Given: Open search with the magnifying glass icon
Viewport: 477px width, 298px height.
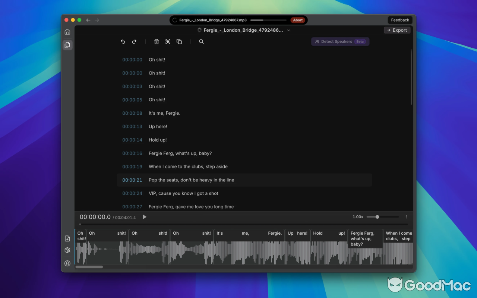Looking at the screenshot, I should coord(201,41).
